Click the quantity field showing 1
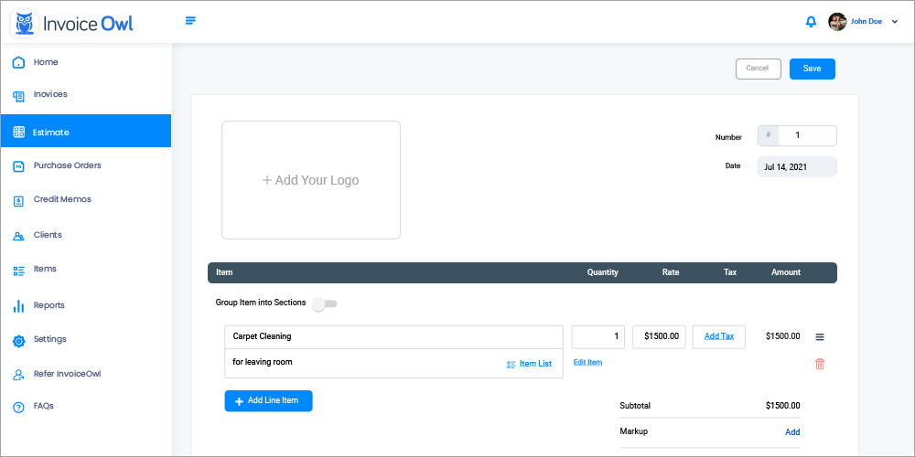The height and width of the screenshot is (457, 915). (x=598, y=337)
